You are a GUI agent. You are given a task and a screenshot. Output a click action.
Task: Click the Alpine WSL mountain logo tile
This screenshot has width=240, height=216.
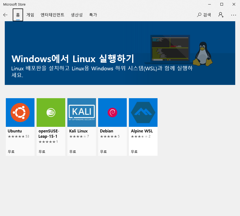click(x=143, y=113)
